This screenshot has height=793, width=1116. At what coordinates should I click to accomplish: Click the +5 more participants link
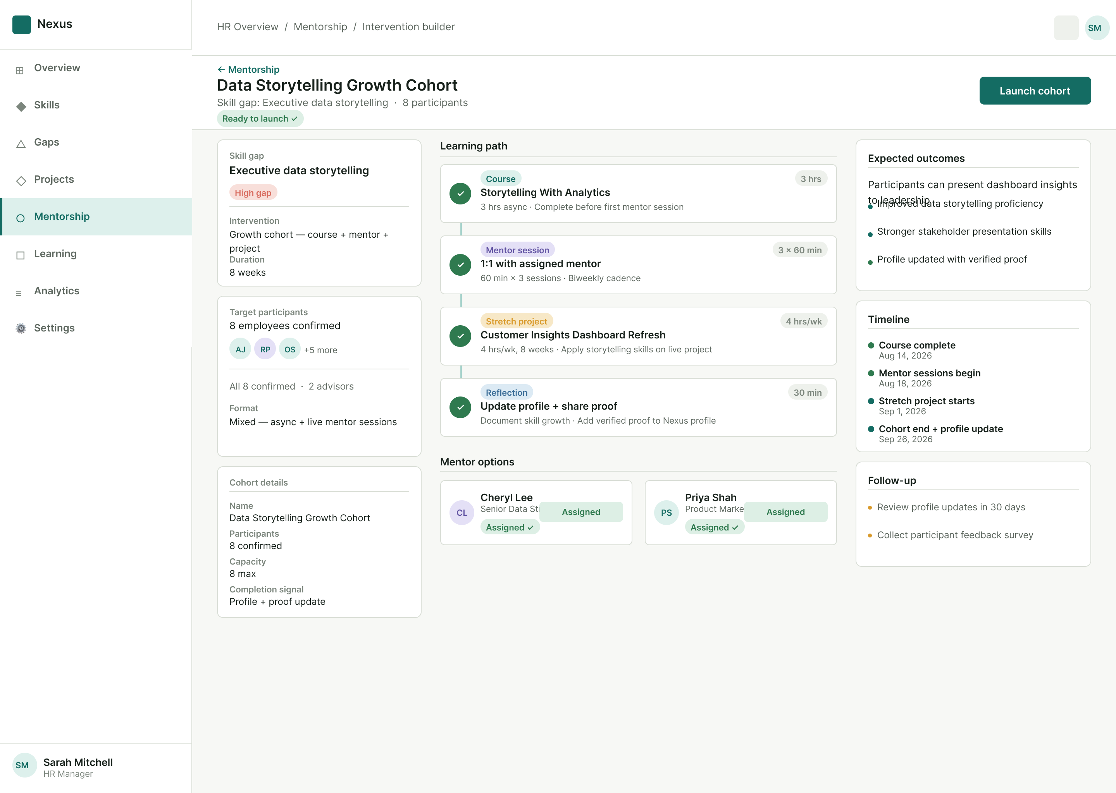click(x=320, y=350)
